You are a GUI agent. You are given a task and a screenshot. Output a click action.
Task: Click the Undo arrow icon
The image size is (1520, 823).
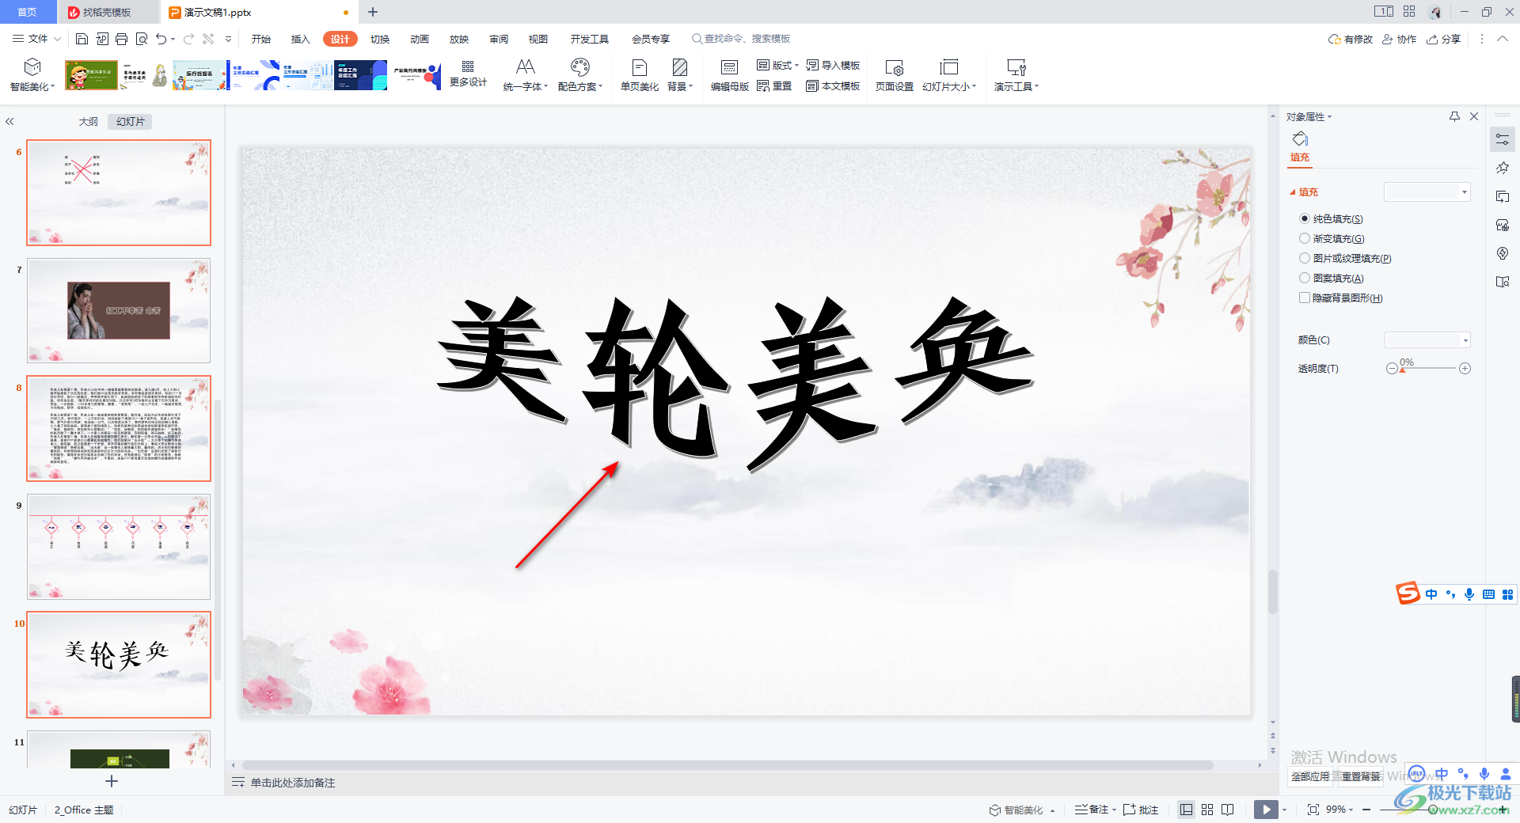click(x=161, y=39)
